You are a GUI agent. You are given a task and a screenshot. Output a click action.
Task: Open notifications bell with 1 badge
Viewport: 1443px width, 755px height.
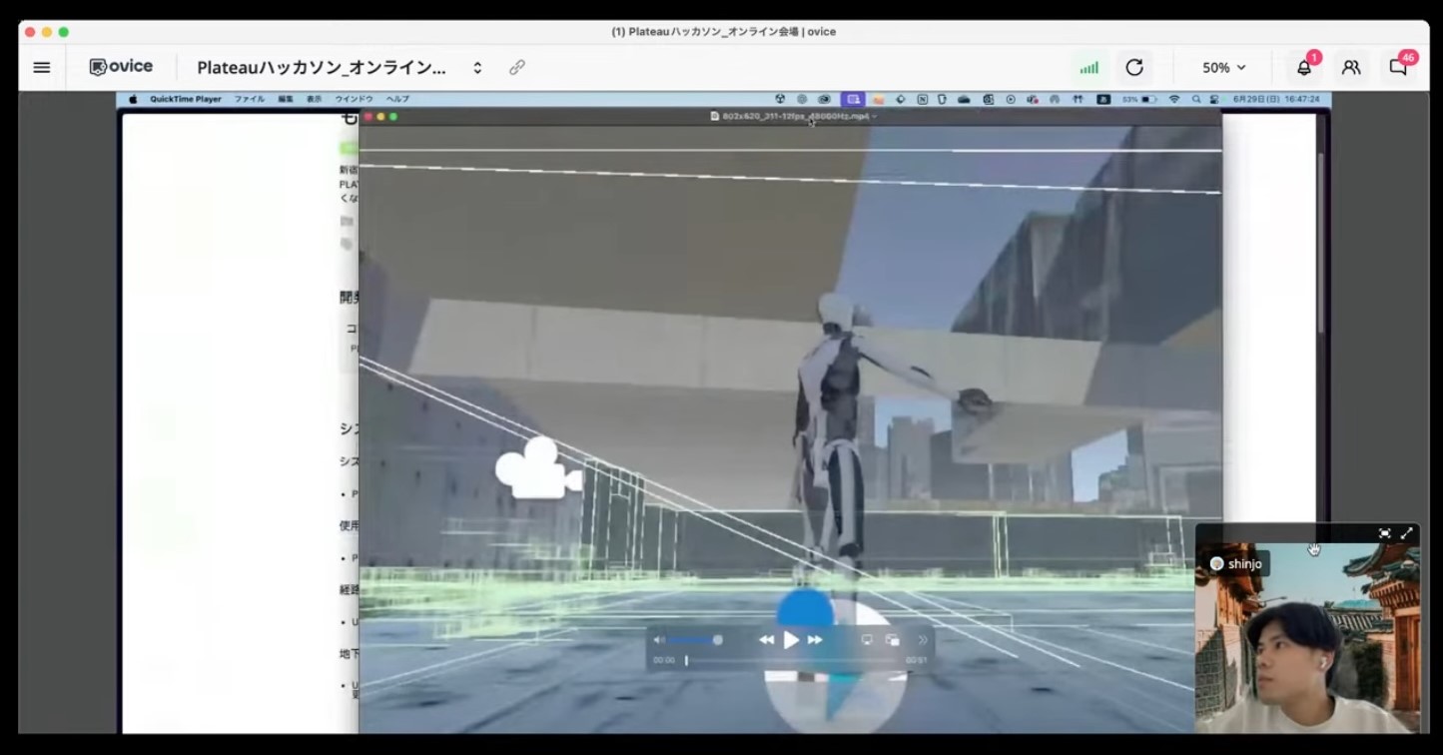[1304, 67]
